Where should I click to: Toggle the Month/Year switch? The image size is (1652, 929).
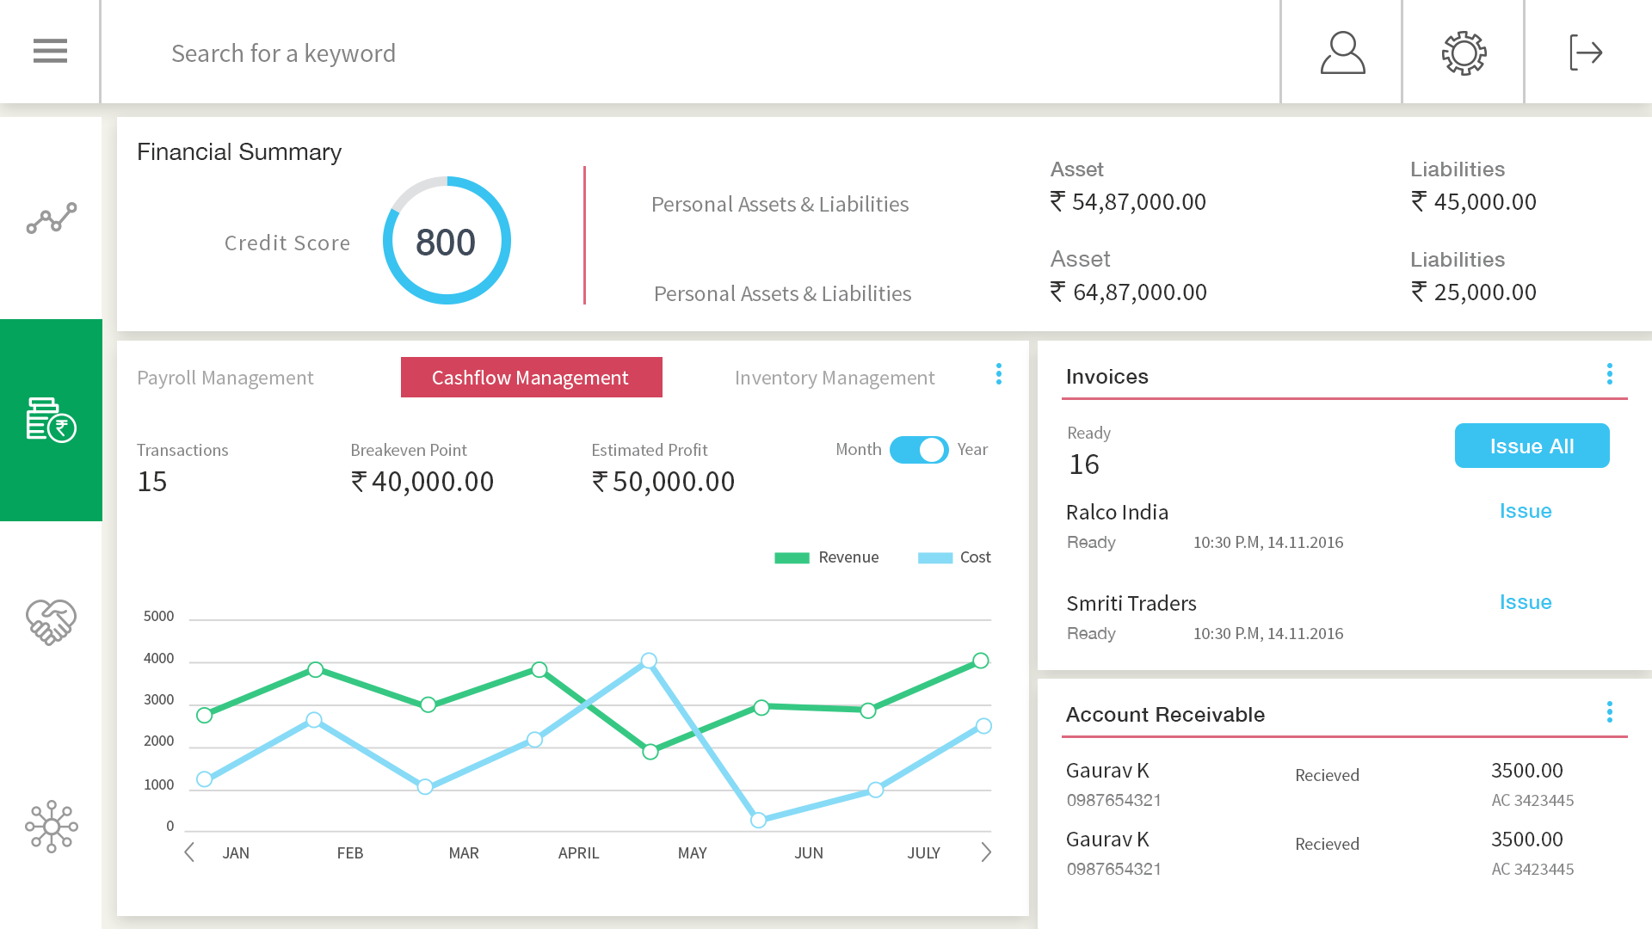[919, 450]
